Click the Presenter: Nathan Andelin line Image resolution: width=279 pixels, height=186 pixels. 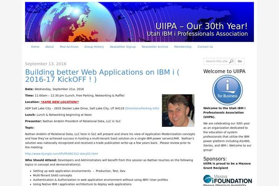click(x=73, y=121)
